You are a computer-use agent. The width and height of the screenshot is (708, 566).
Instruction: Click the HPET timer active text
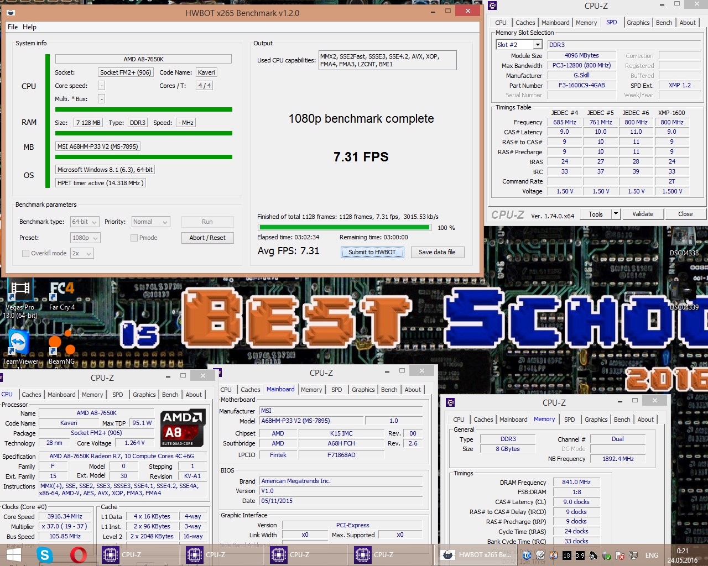tap(100, 183)
